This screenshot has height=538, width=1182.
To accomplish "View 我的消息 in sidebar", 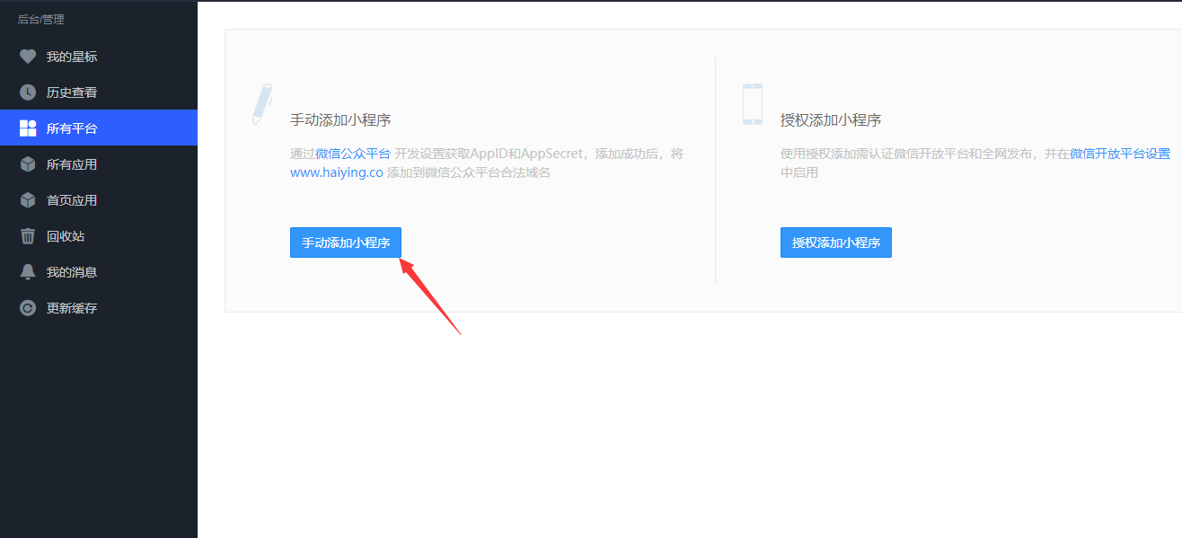I will [x=99, y=272].
